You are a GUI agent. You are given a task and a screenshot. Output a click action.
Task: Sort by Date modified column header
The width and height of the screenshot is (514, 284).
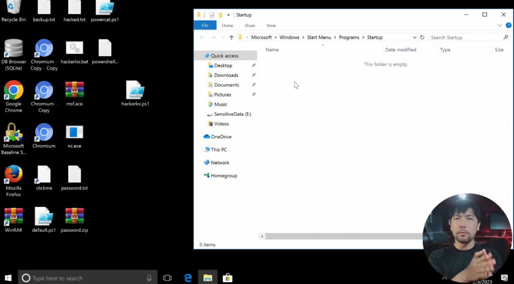point(401,50)
